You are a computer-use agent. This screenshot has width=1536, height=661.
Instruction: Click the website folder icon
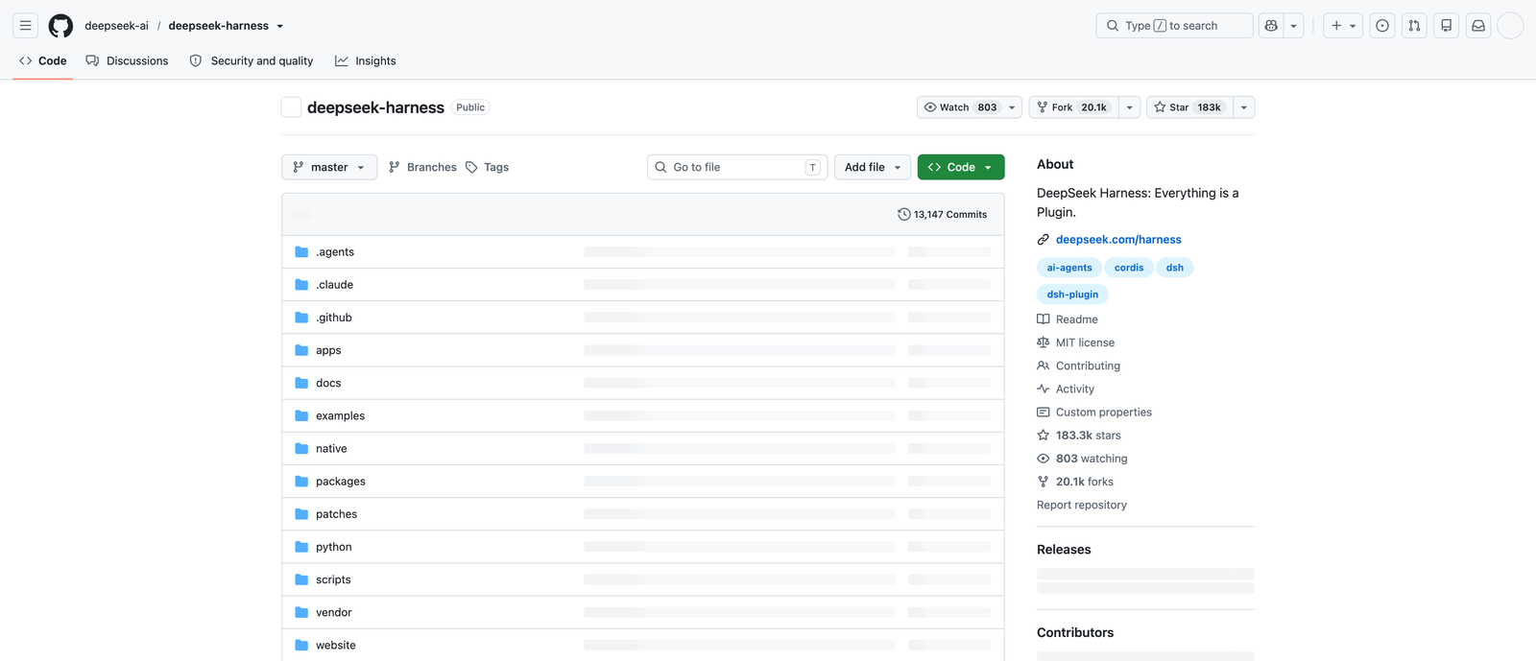(301, 645)
